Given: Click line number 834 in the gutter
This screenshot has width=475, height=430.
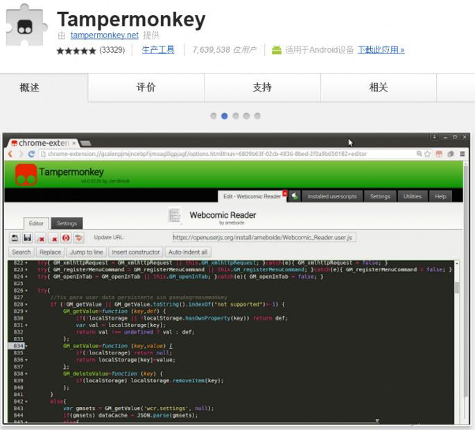Looking at the screenshot, I should pyautogui.click(x=18, y=346).
